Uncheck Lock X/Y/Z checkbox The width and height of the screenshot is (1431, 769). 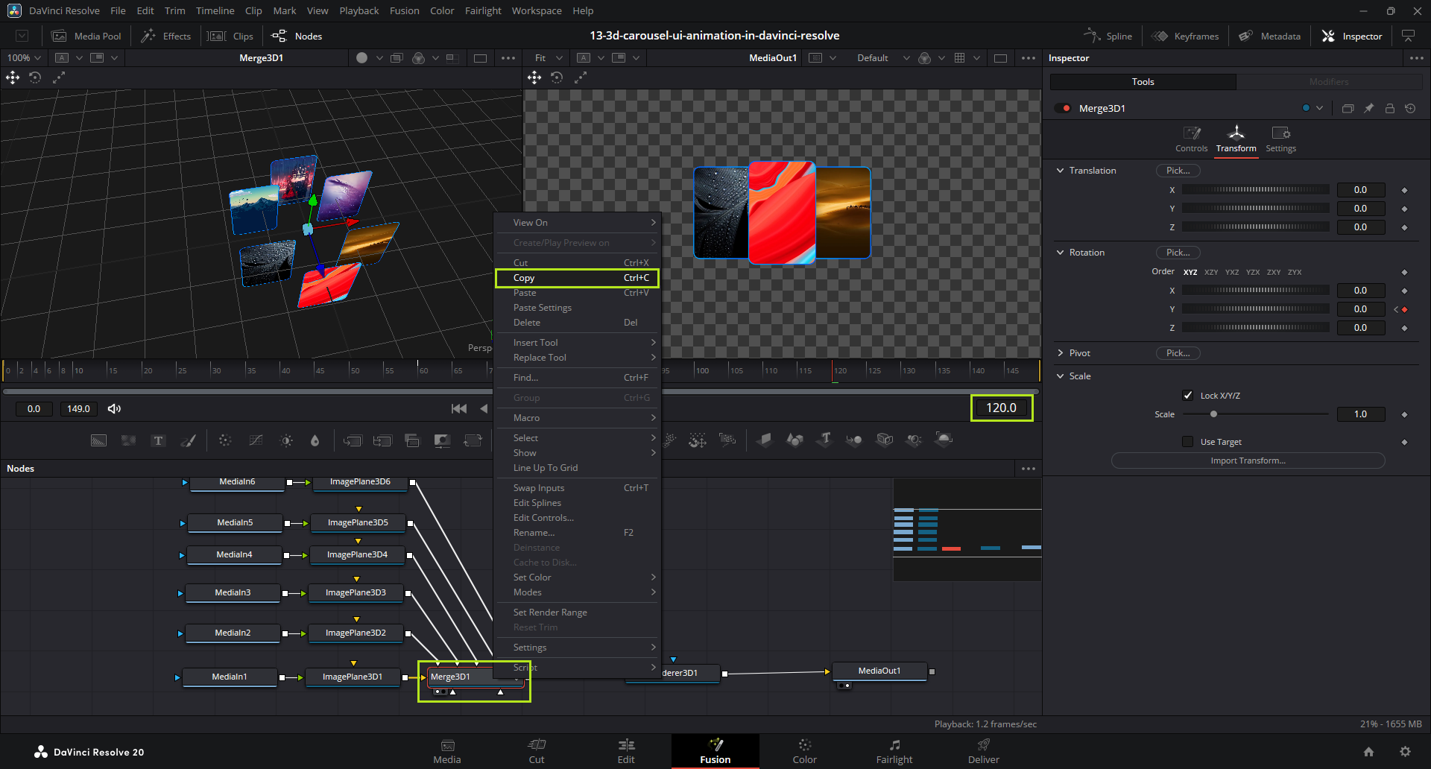pyautogui.click(x=1188, y=396)
